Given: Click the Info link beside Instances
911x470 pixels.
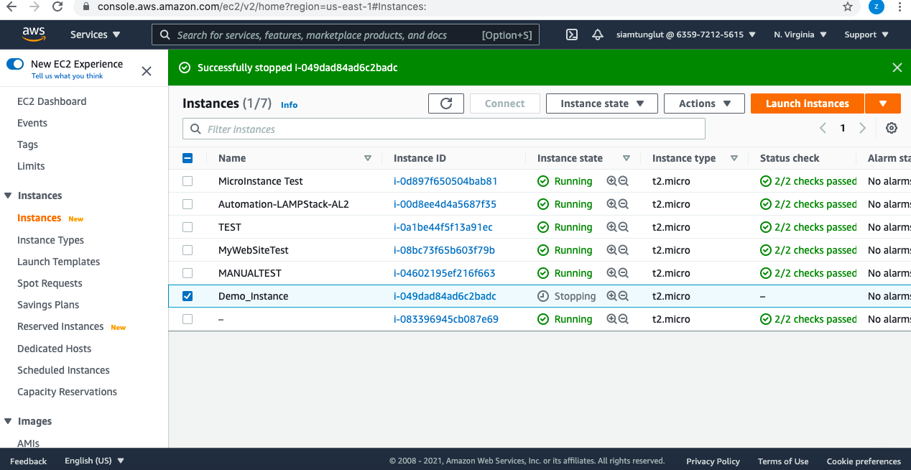Looking at the screenshot, I should coord(289,105).
